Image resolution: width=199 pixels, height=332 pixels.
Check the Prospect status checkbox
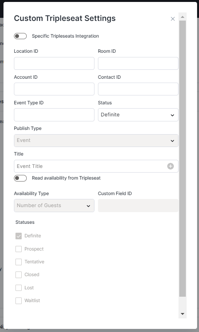19,249
